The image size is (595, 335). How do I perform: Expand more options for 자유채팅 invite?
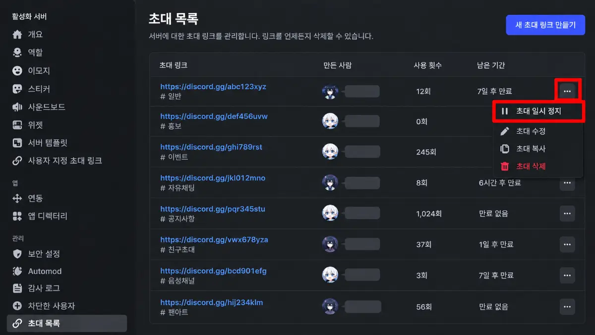coord(567,183)
